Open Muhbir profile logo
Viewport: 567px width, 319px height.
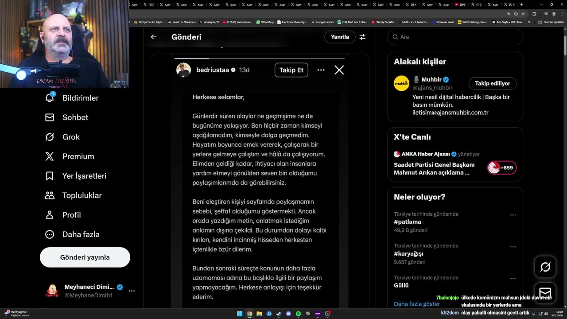(401, 83)
